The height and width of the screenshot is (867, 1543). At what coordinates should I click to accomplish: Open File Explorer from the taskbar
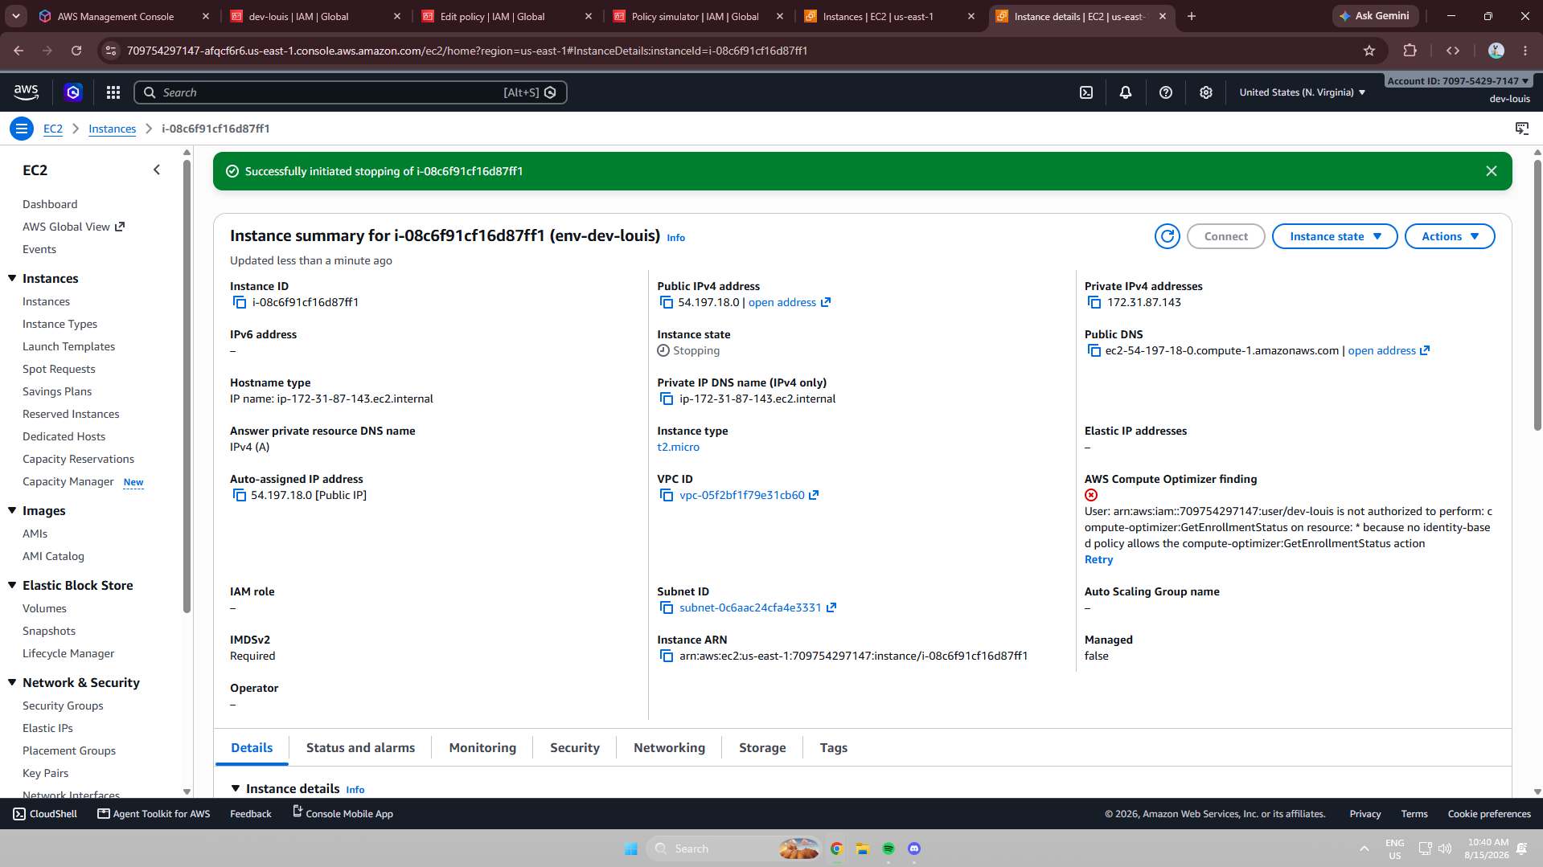[863, 849]
